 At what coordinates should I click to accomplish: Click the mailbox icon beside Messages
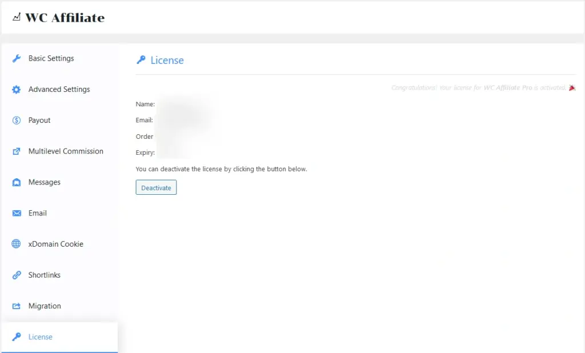tap(17, 182)
